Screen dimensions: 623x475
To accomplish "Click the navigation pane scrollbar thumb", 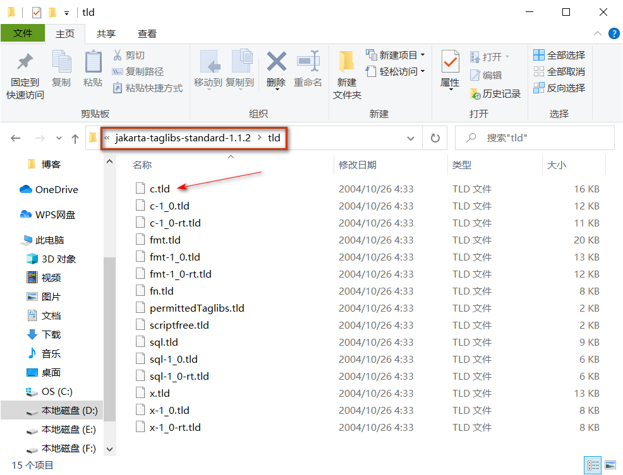I will pos(110,339).
